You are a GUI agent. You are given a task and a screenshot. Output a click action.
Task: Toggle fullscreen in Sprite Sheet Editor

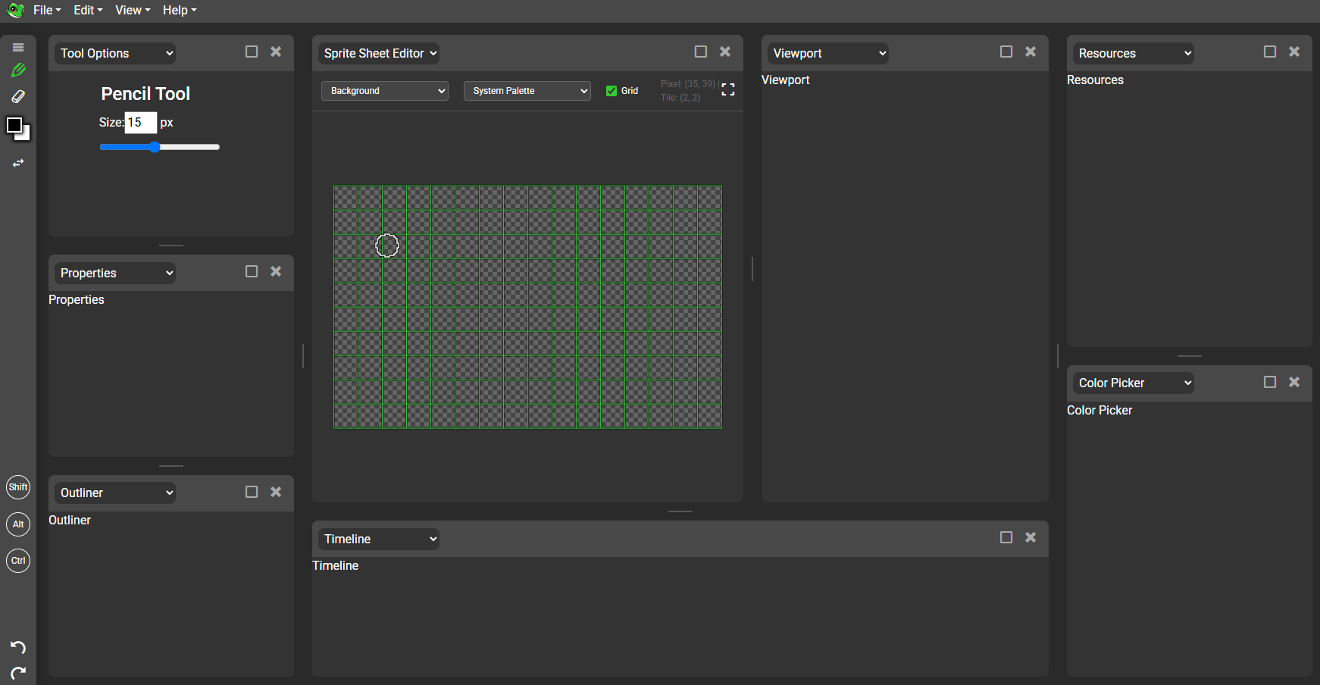pos(728,90)
